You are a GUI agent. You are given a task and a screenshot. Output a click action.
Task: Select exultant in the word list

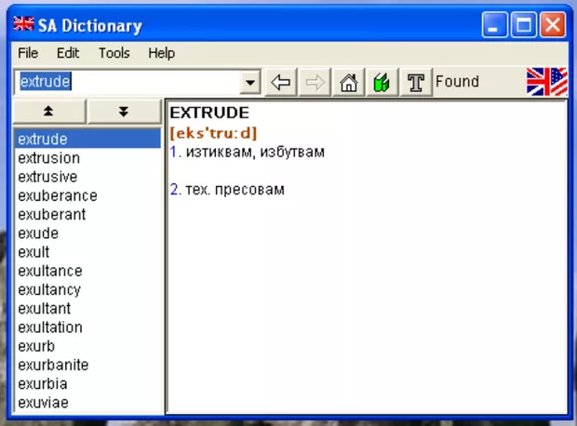point(87,308)
